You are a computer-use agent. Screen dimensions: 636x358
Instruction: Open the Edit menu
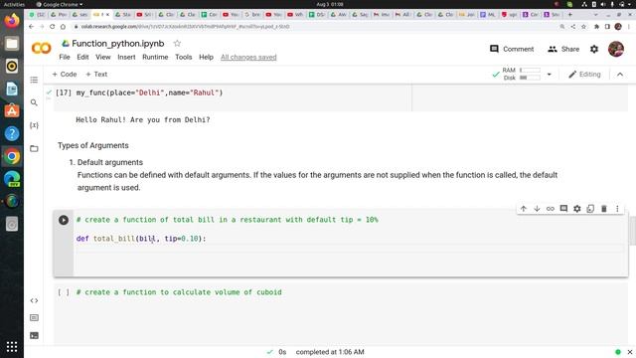tap(82, 58)
